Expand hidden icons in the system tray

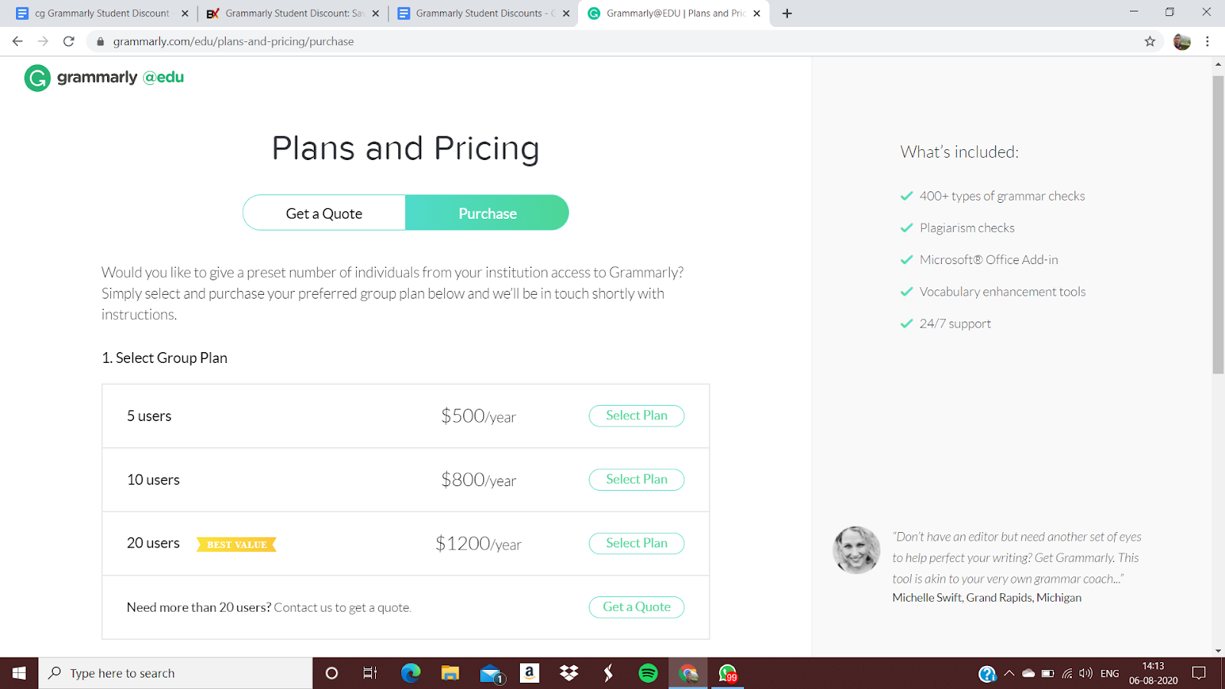click(1009, 673)
